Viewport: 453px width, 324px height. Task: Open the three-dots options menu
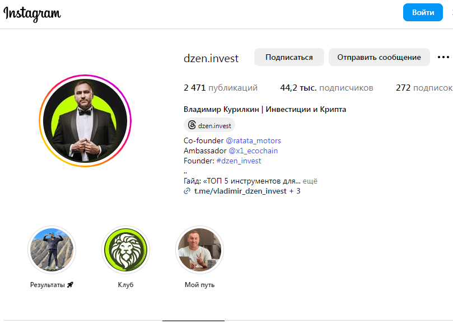pyautogui.click(x=443, y=57)
